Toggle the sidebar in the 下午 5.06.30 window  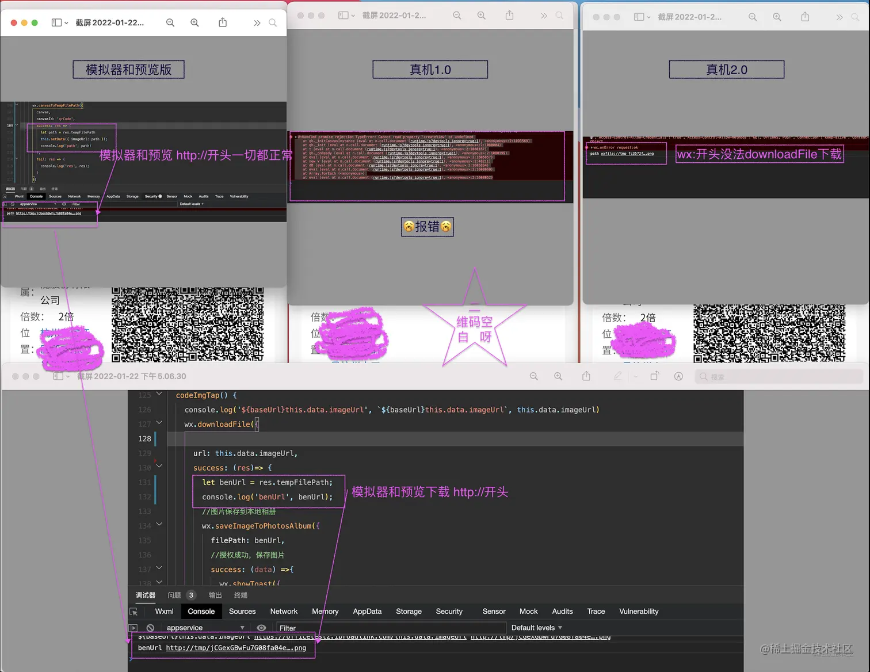click(x=58, y=376)
